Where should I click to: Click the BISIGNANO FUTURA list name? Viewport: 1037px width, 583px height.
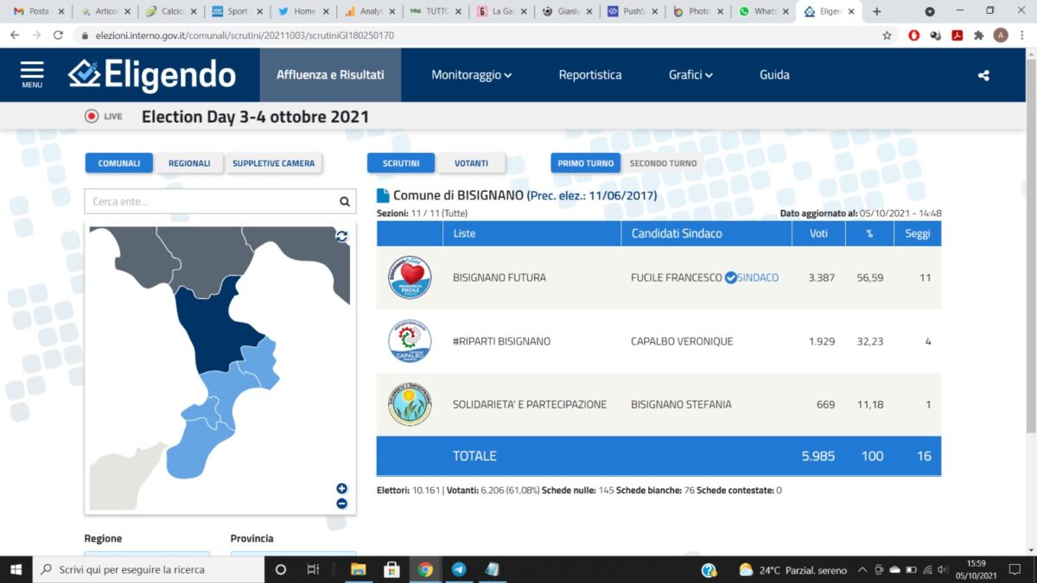pos(499,278)
